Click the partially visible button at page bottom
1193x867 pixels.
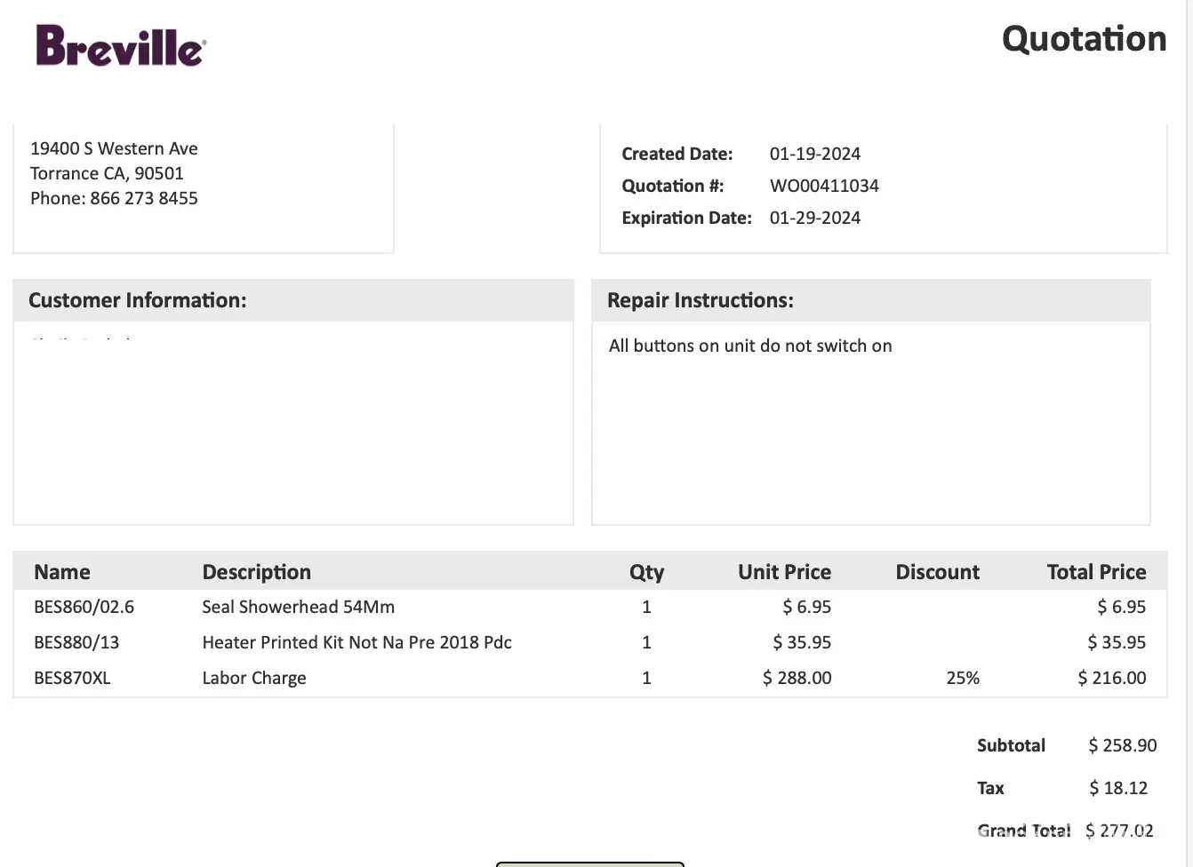(590, 863)
